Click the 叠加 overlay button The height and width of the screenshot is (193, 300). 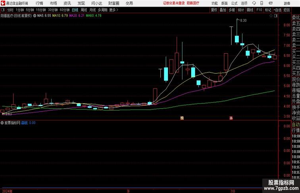223,10
